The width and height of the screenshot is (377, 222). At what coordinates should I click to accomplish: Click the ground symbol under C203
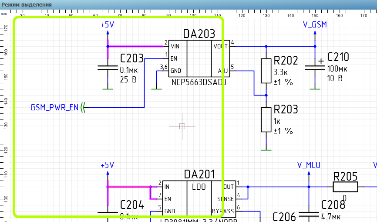(x=108, y=89)
